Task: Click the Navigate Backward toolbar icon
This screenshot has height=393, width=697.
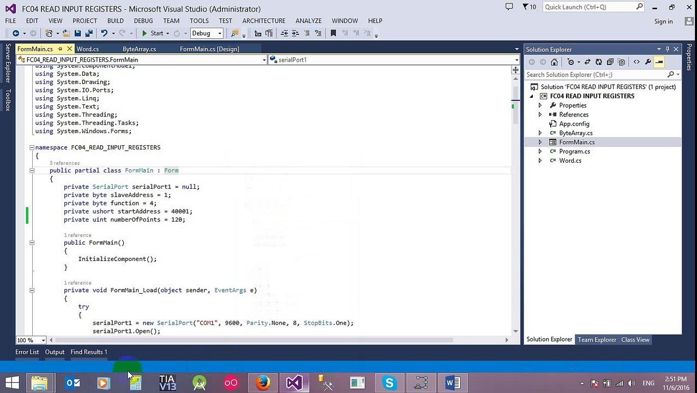Action: click(x=16, y=33)
